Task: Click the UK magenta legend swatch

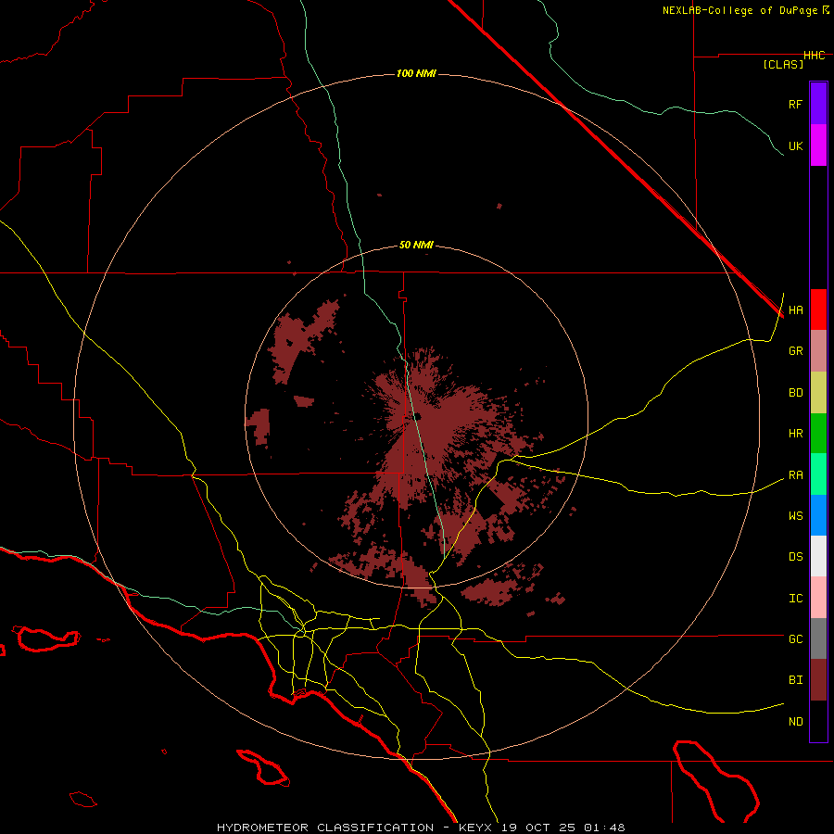Action: (x=818, y=145)
